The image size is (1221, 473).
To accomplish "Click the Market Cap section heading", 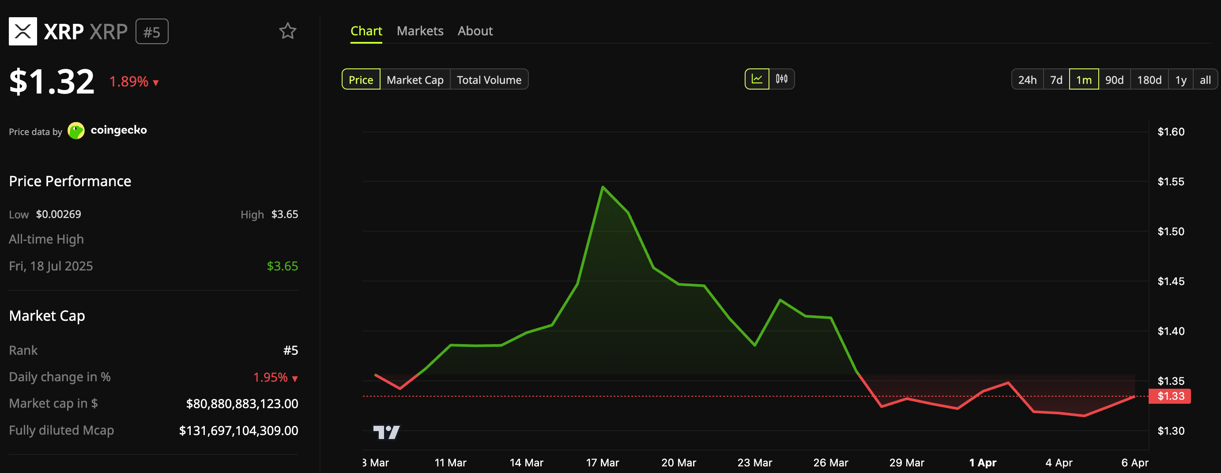I will click(x=47, y=315).
